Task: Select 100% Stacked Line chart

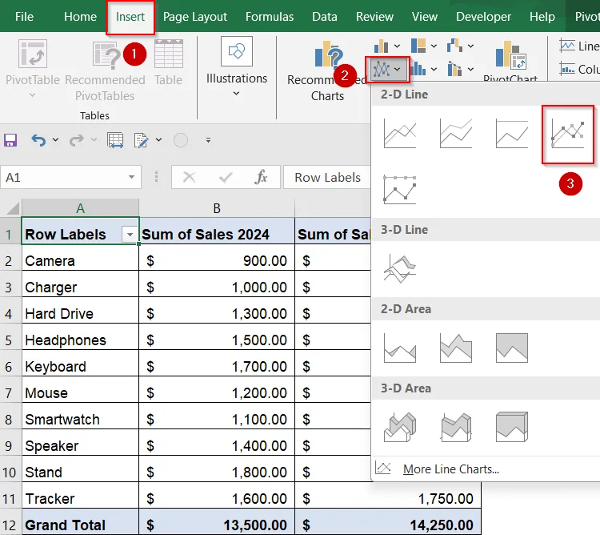Action: point(512,133)
